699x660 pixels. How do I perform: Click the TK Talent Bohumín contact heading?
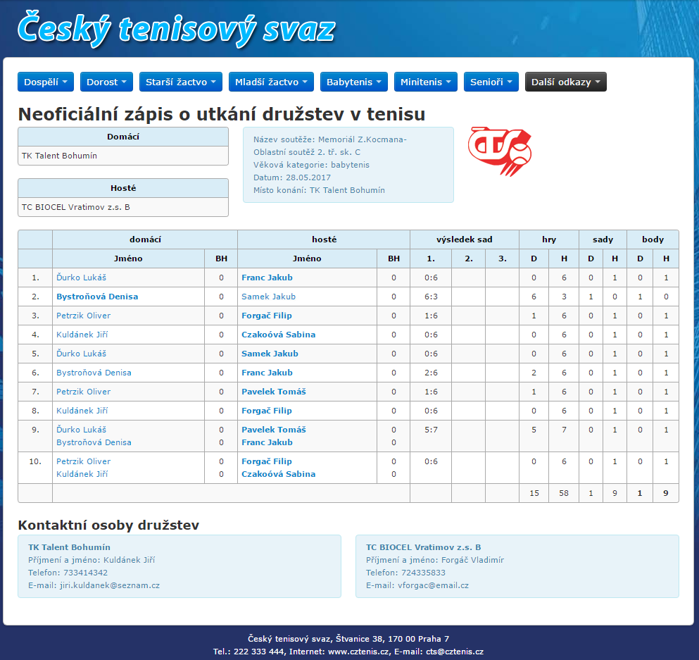pos(69,547)
